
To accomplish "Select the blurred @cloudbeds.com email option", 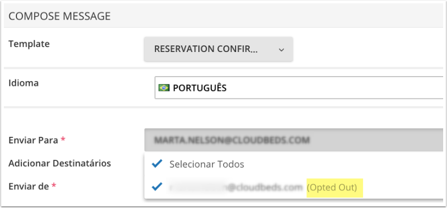I will pyautogui.click(x=236, y=187).
